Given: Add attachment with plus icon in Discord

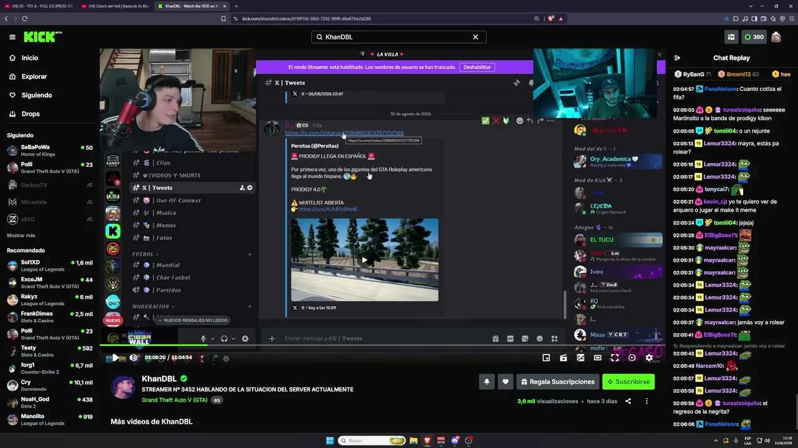Looking at the screenshot, I should point(272,338).
